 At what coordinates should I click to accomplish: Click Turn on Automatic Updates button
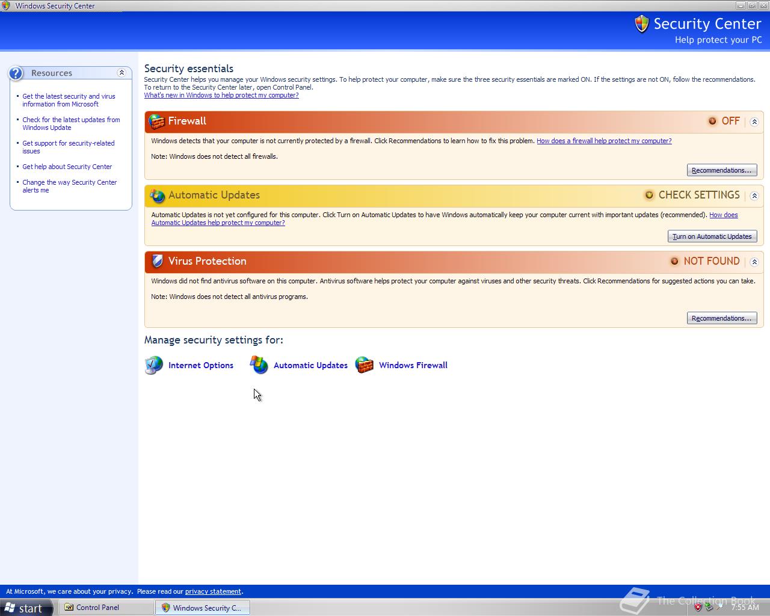coord(712,236)
